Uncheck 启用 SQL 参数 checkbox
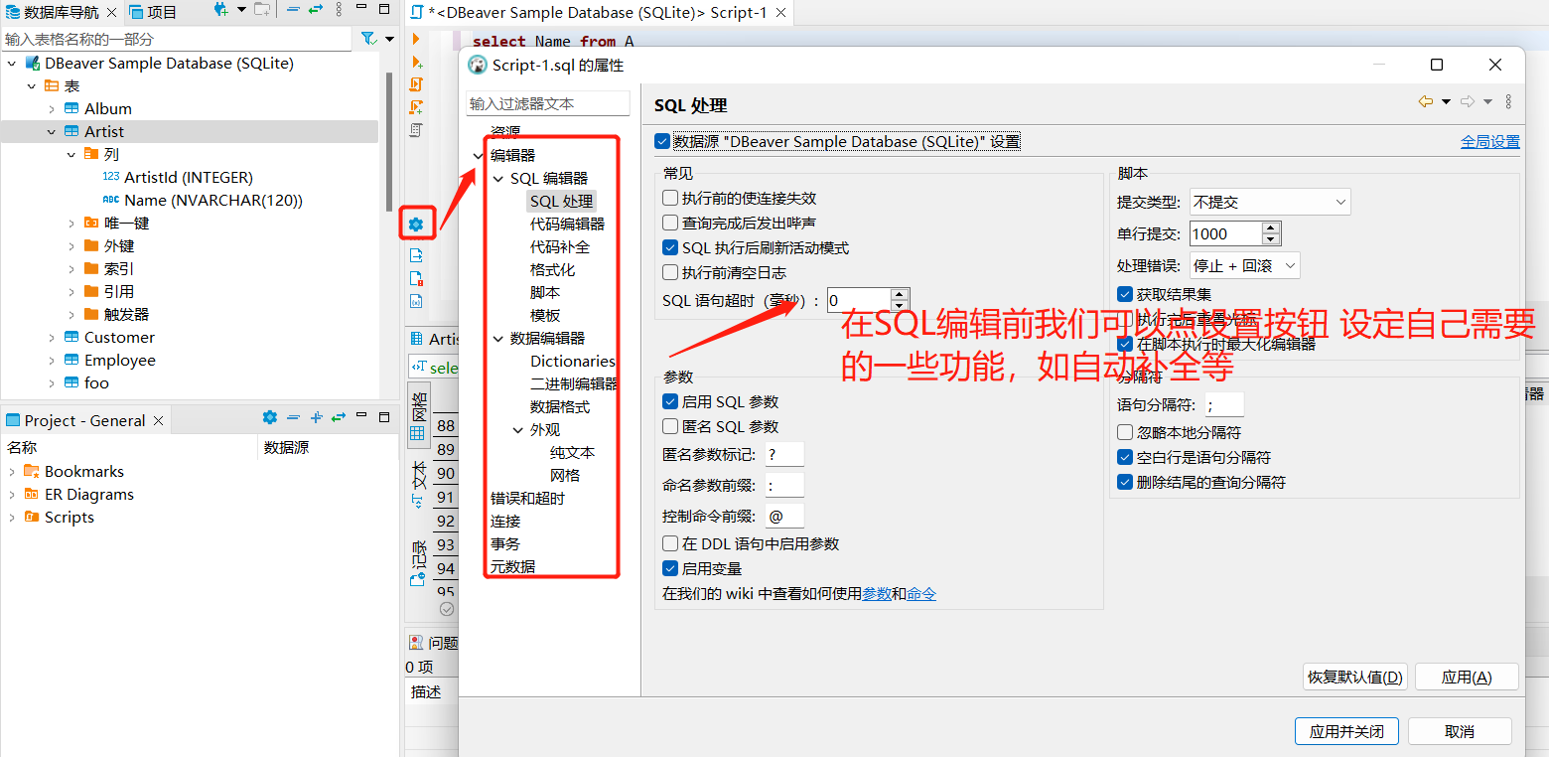1549x757 pixels. [670, 401]
